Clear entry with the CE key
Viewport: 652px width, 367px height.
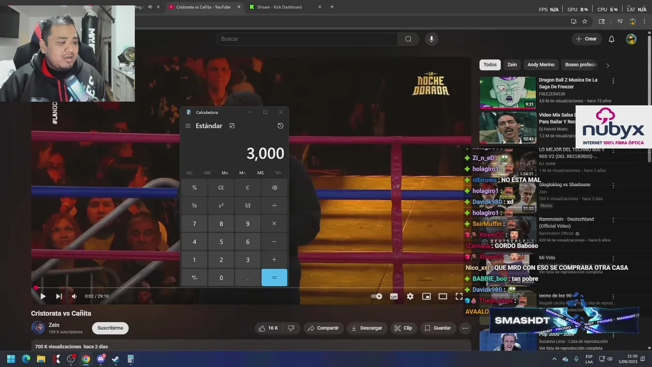[221, 188]
